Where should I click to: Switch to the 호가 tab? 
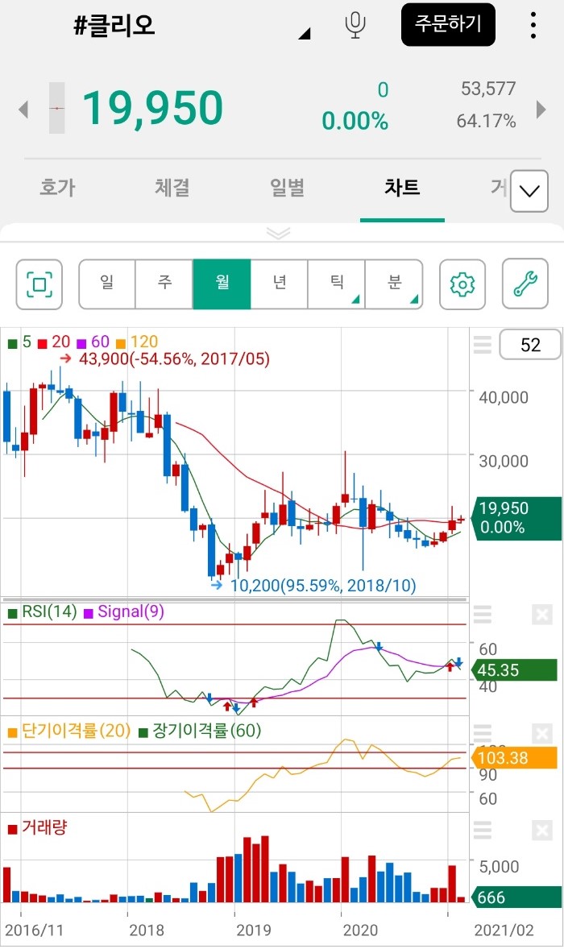tap(57, 188)
